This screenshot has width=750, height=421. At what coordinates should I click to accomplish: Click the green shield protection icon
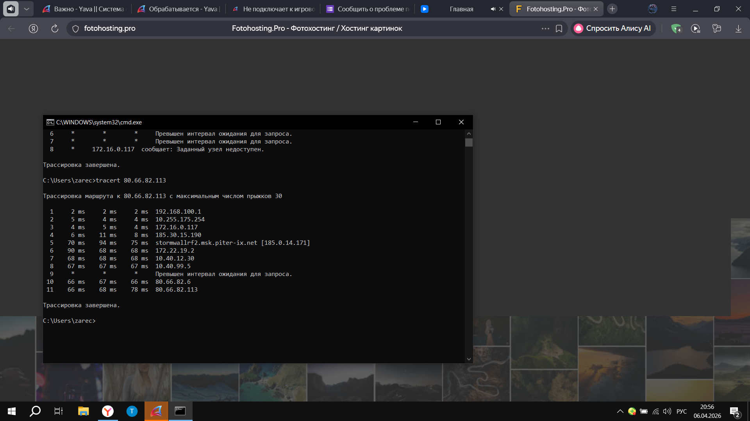tap(676, 28)
